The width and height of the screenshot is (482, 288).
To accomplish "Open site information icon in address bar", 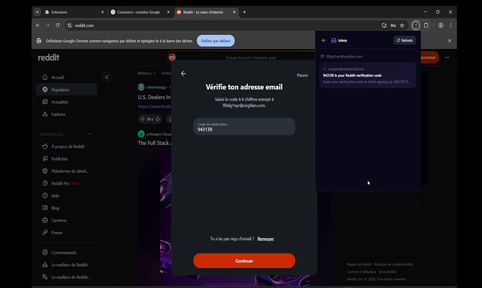I will (69, 25).
